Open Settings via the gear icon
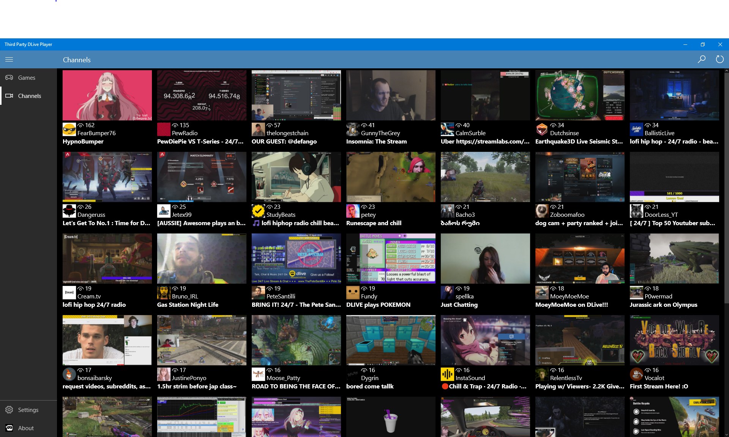 click(9, 410)
